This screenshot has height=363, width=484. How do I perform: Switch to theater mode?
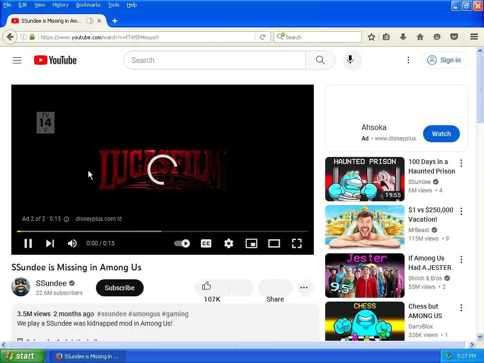click(274, 243)
